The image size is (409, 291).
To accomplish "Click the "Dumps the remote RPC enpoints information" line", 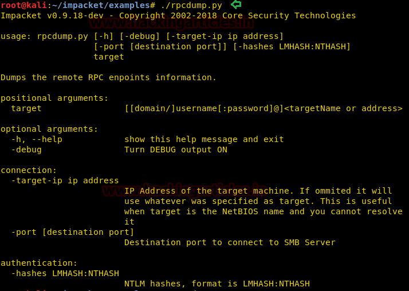I will tap(108, 77).
